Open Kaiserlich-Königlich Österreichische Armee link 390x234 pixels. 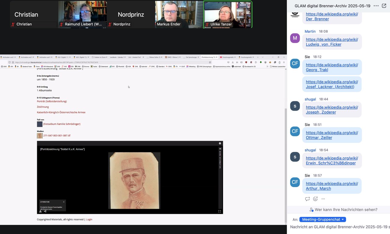click(x=61, y=112)
